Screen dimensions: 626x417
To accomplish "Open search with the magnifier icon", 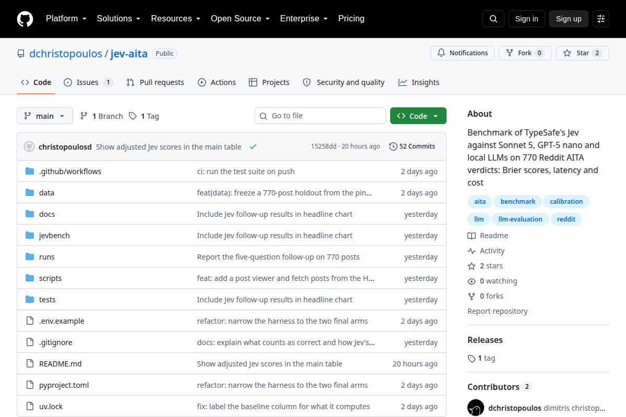I will click(x=493, y=19).
